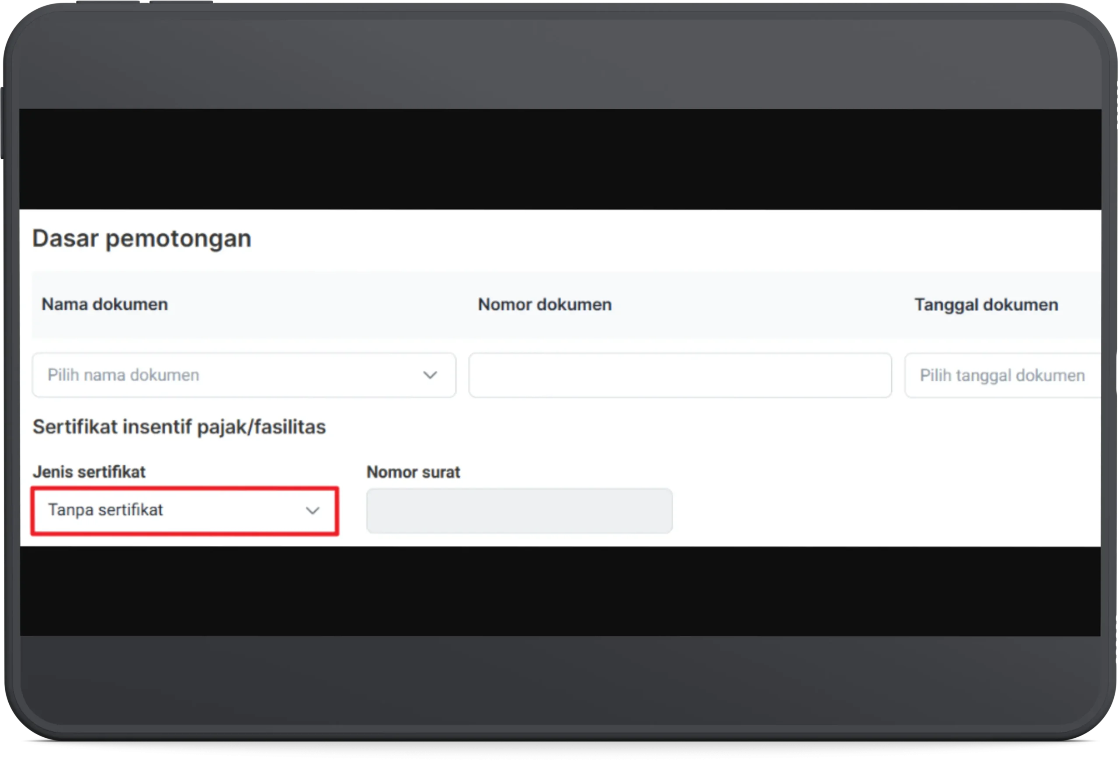Click the Tanggal dokumen column header

click(x=986, y=305)
